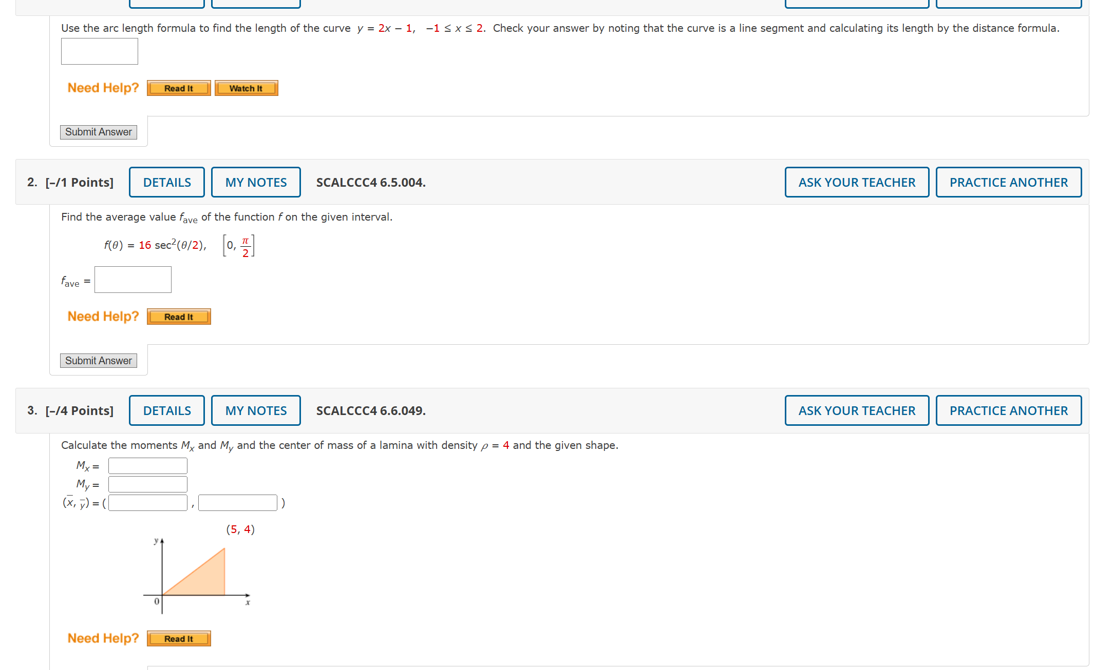This screenshot has width=1094, height=670.
Task: Open Watch It video help
Action: click(246, 88)
